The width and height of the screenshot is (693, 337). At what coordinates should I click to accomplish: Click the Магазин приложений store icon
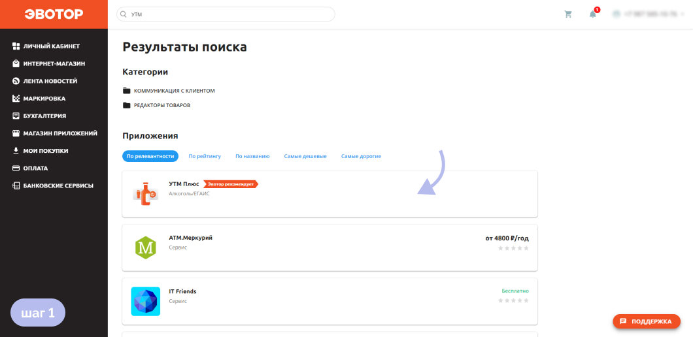pyautogui.click(x=16, y=133)
